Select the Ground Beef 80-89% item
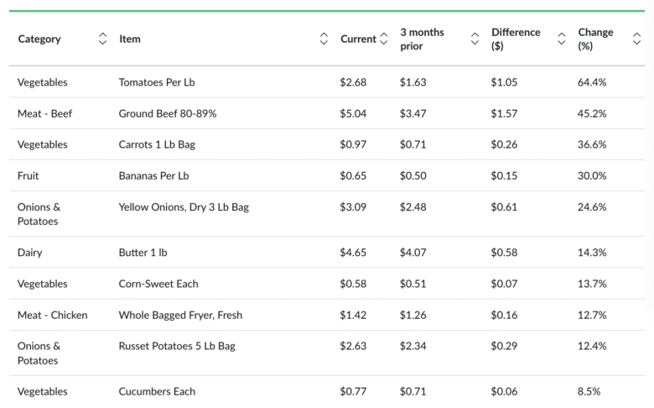Screen dimensions: 654x408 point(168,113)
